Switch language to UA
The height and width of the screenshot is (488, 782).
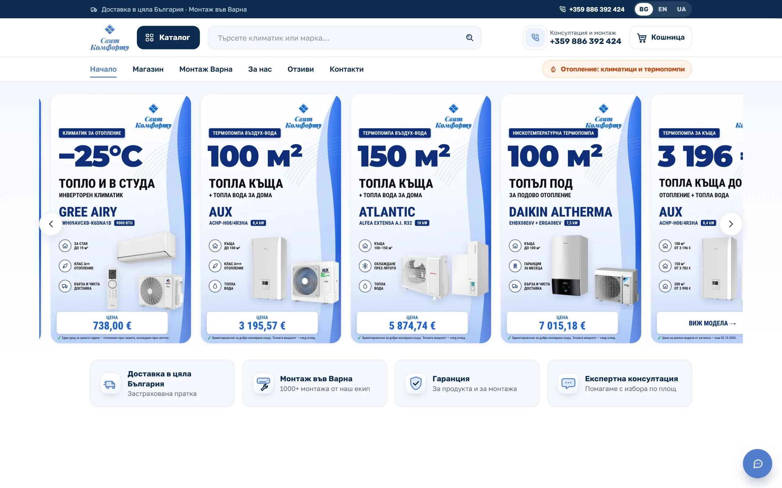[x=681, y=9]
